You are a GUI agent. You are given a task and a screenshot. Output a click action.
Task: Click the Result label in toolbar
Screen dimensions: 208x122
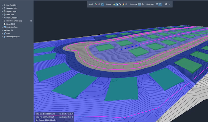(91, 4)
